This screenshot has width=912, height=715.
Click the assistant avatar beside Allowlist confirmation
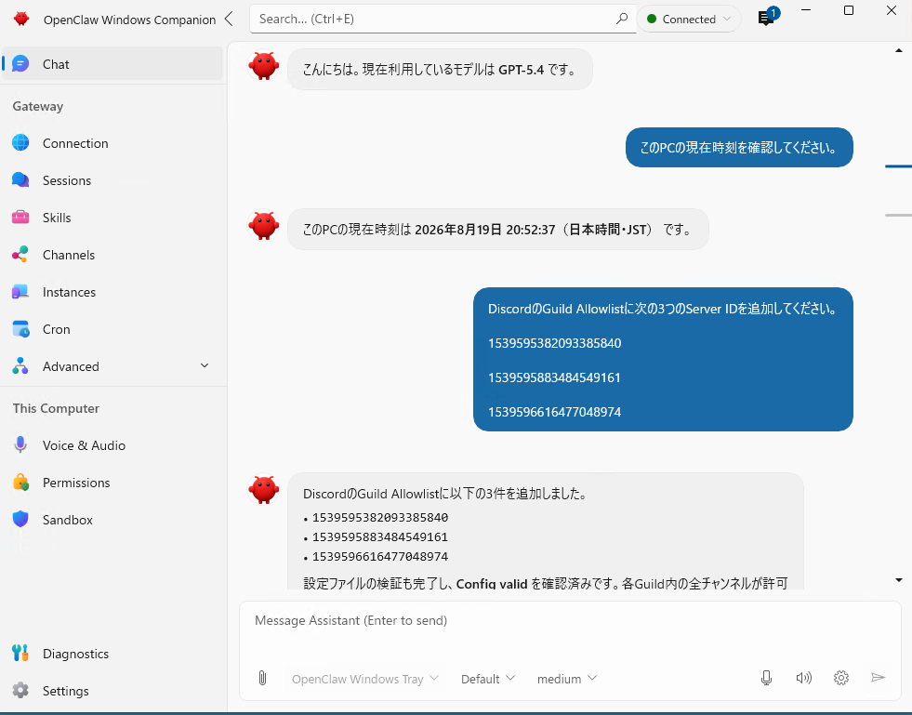click(263, 489)
